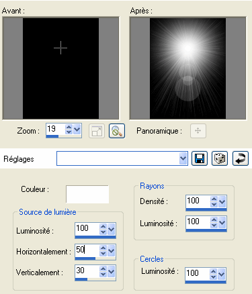252x294 pixels.
Task: Click the crosshair in the Avant preview
Action: click(x=60, y=48)
